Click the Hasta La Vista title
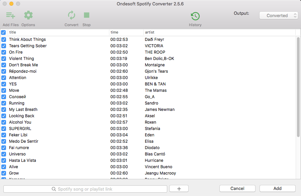 [22, 160]
